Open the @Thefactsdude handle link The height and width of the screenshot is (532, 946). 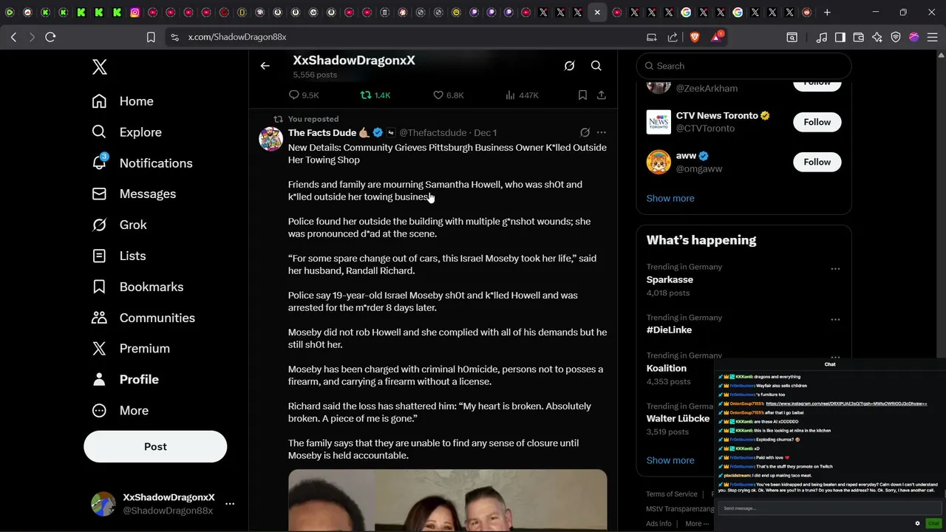(433, 132)
